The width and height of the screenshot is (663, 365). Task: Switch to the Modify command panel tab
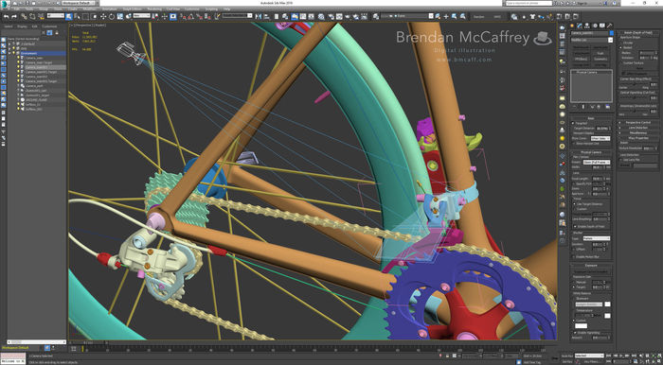580,26
